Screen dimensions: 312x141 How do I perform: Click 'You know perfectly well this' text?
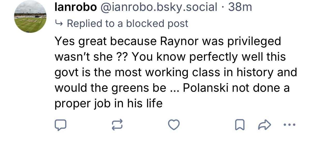(209, 57)
